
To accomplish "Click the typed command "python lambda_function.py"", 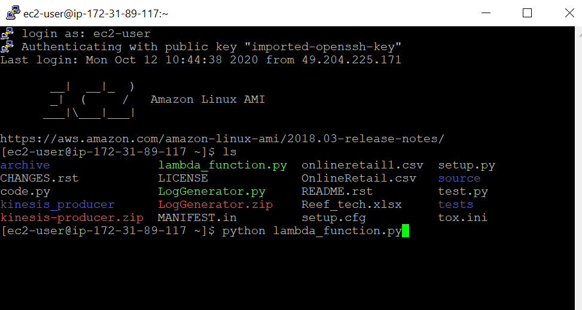I will pyautogui.click(x=312, y=231).
